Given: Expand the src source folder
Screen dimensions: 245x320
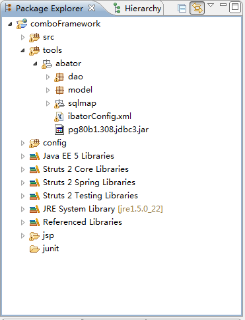Looking at the screenshot, I should coord(22,37).
